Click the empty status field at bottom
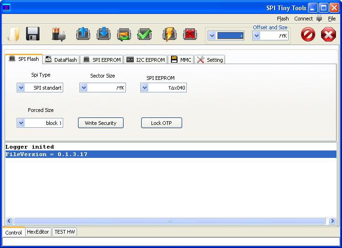Viewport: 342px width, 248px height. tap(171, 241)
